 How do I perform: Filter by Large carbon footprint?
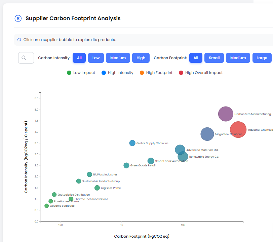pyautogui.click(x=262, y=58)
